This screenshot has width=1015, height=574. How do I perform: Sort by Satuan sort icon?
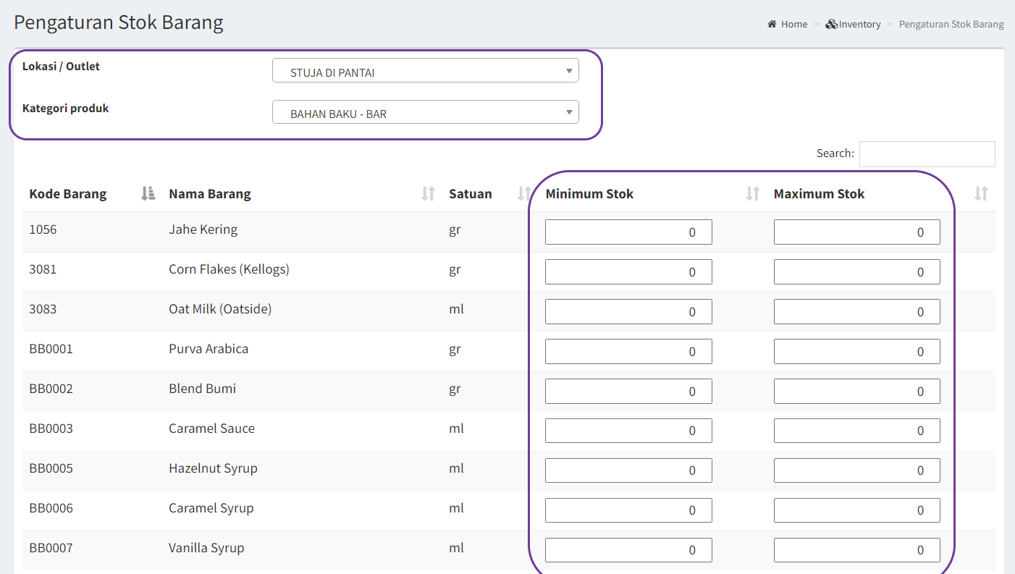click(x=524, y=193)
